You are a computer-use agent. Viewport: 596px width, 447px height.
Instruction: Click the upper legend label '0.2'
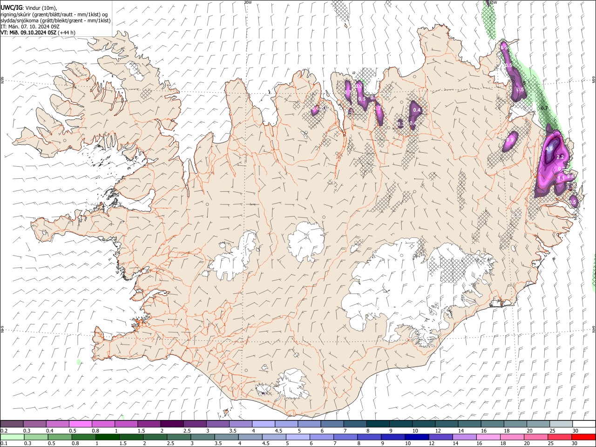point(4,431)
